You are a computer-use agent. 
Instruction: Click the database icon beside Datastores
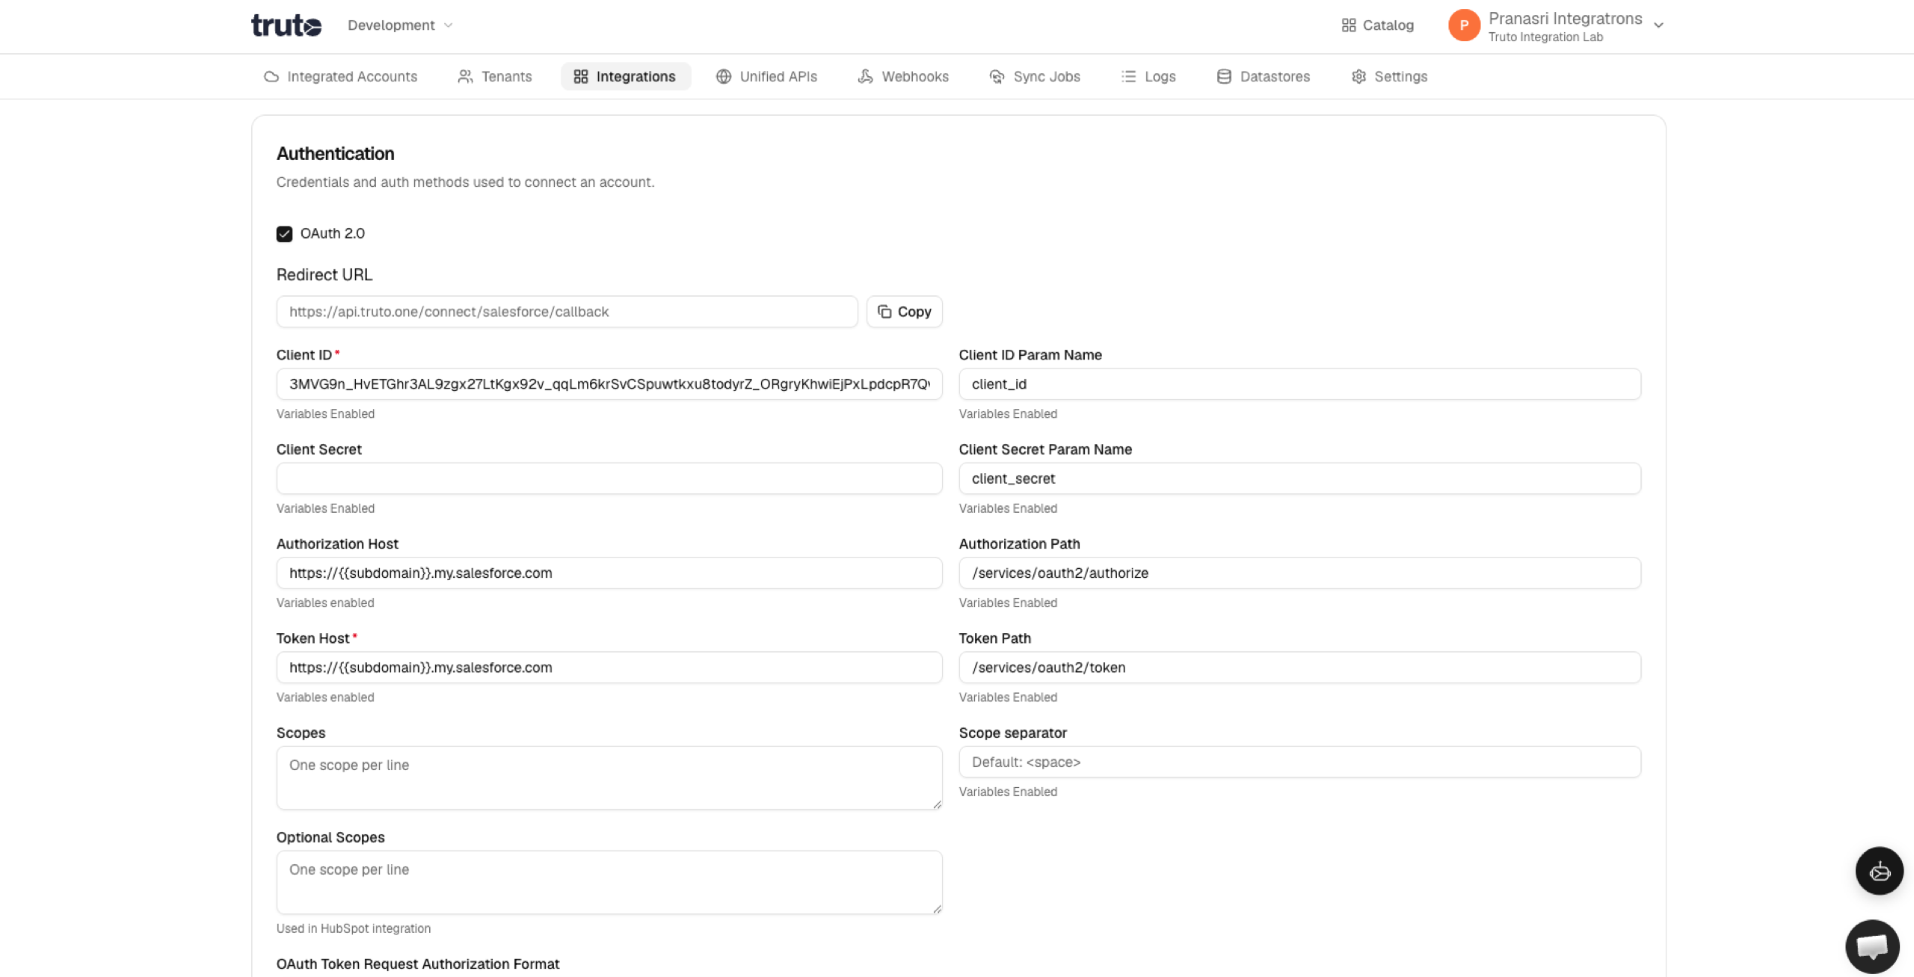[x=1224, y=76]
